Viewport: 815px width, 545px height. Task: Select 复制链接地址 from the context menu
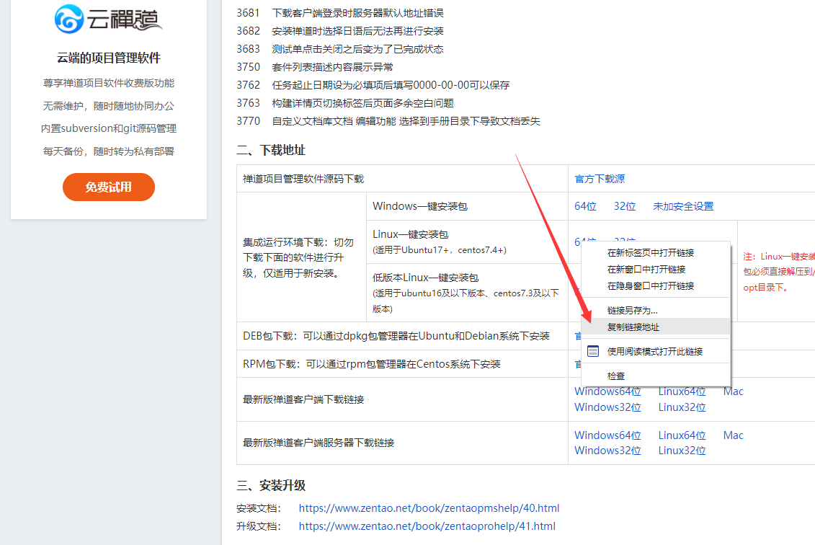tap(633, 327)
